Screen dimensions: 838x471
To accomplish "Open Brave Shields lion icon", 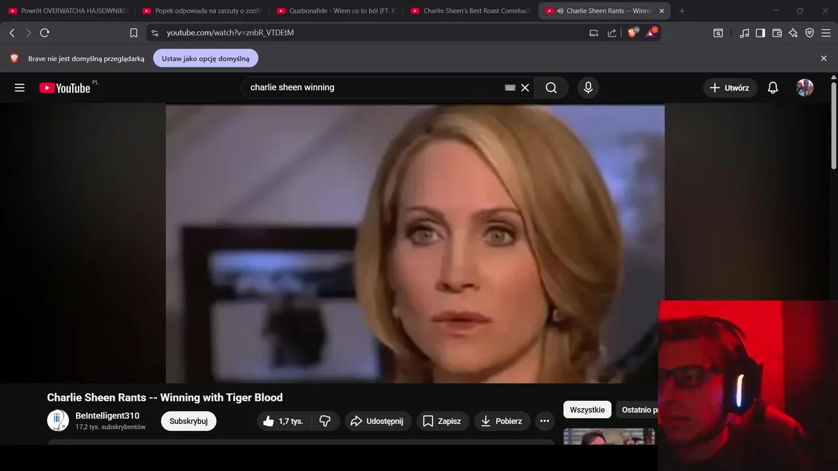I will 632,32.
